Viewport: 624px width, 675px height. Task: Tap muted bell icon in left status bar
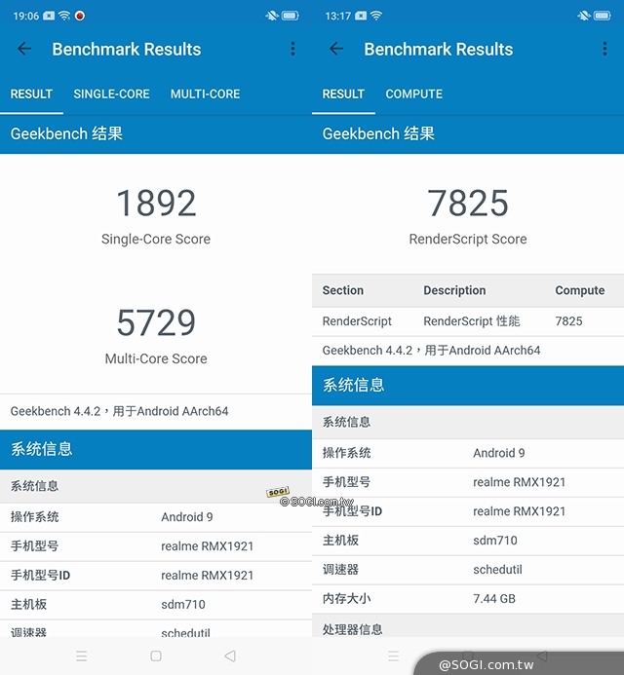tap(271, 16)
